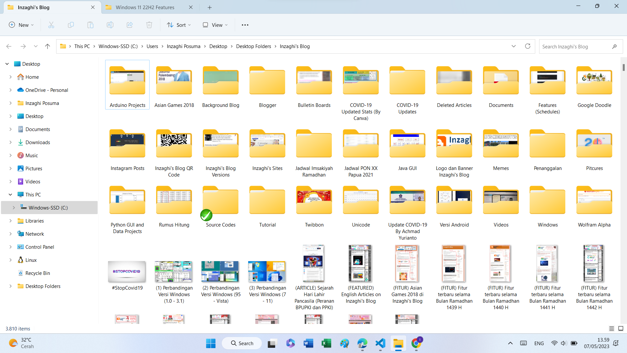Show hidden icons in system tray
Image resolution: width=627 pixels, height=353 pixels.
510,343
